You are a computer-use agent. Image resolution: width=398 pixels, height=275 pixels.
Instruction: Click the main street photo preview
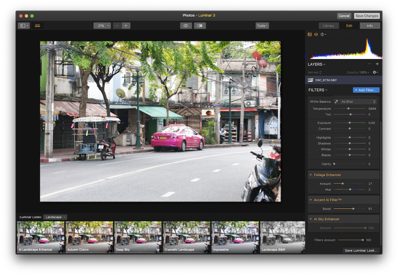(x=160, y=121)
